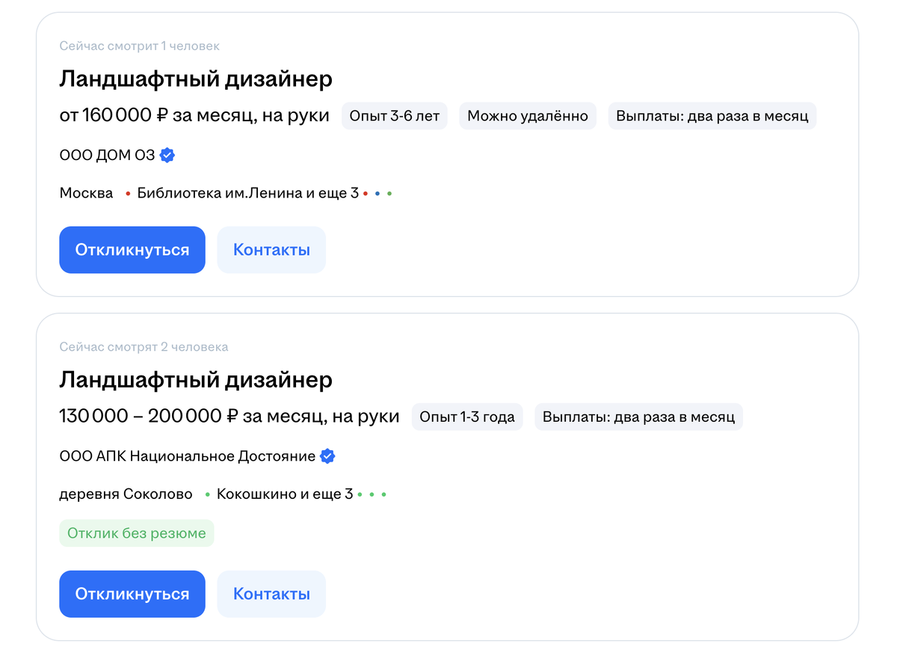897x650 pixels.
Task: Click the деревня Соколово location text
Action: tap(126, 494)
